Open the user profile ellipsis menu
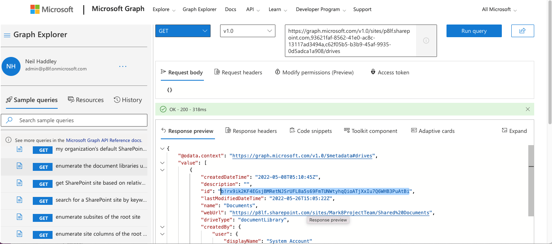The height and width of the screenshot is (244, 552). pyautogui.click(x=123, y=66)
